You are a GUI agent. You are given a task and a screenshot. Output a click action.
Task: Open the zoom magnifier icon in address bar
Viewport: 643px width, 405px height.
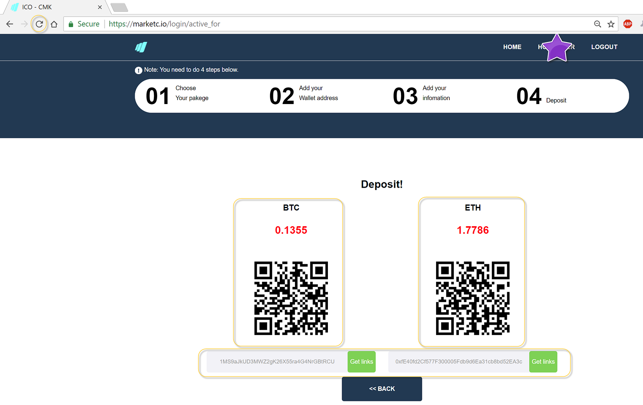point(598,24)
